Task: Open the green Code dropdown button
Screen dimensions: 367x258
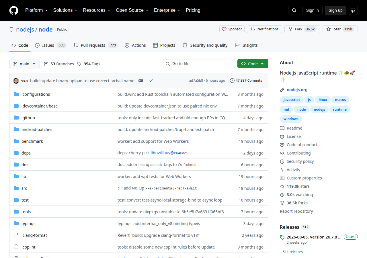Action: [253, 64]
